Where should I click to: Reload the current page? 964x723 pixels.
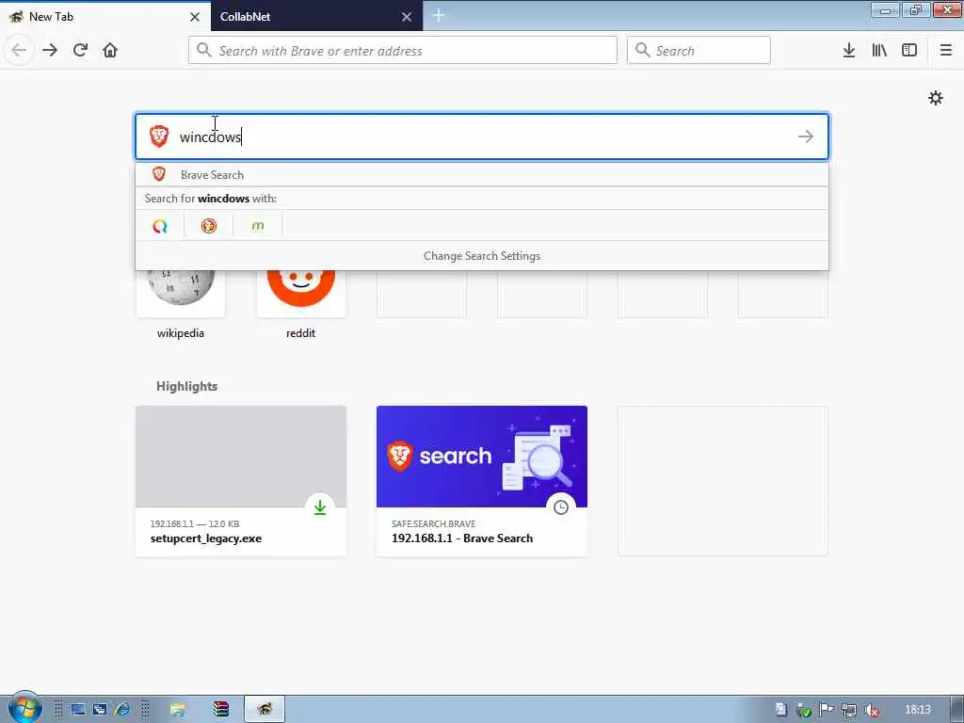[x=81, y=50]
